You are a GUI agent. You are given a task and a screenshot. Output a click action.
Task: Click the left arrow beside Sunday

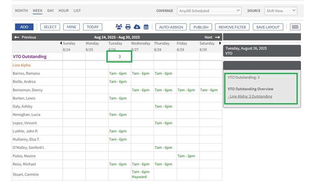click(61, 43)
